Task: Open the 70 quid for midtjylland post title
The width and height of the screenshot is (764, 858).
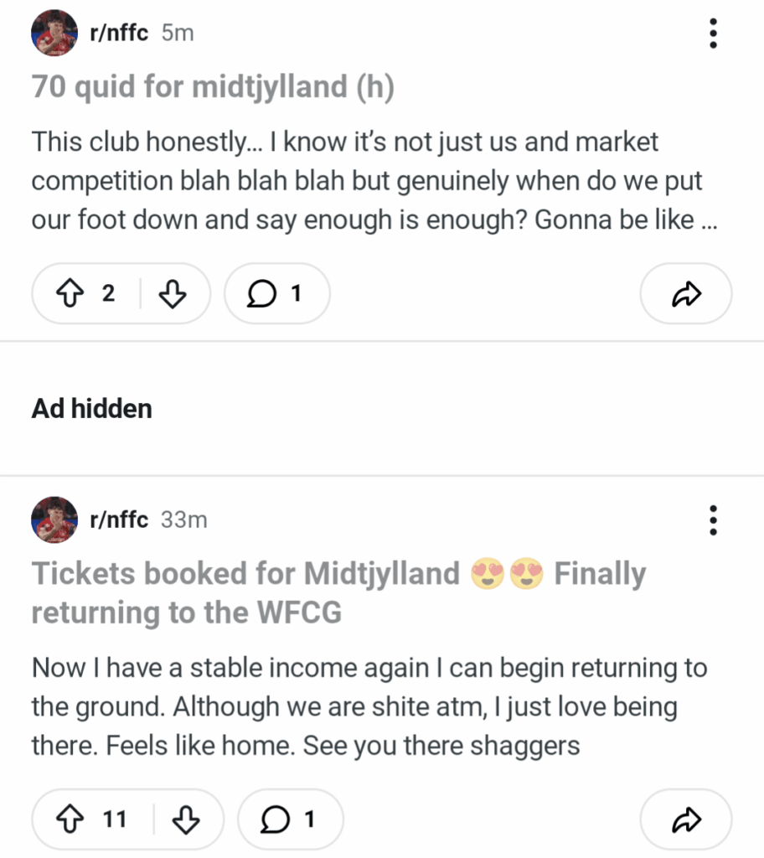Action: pyautogui.click(x=215, y=86)
